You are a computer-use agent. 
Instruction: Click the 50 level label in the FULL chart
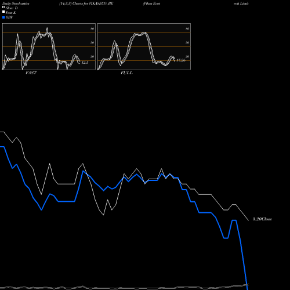point(187,42)
